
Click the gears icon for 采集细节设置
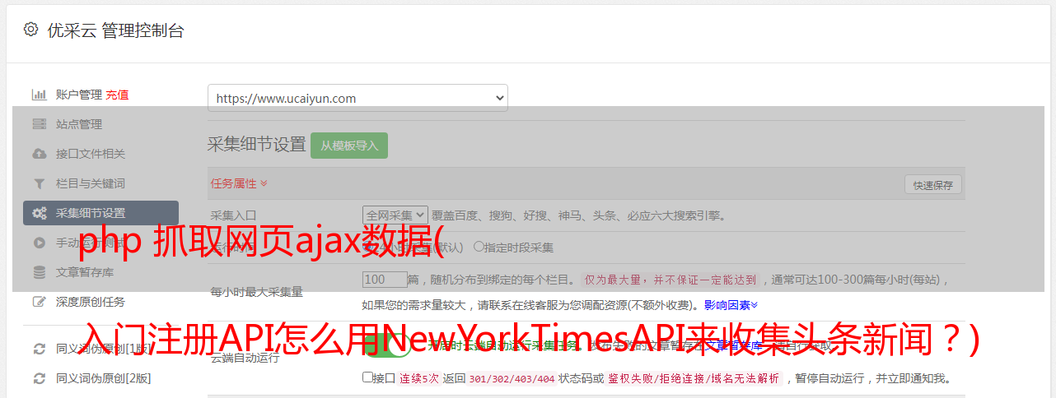pos(39,213)
